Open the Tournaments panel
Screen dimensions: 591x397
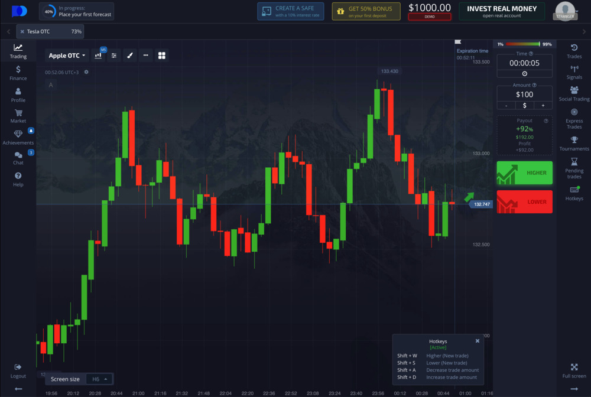coord(573,144)
